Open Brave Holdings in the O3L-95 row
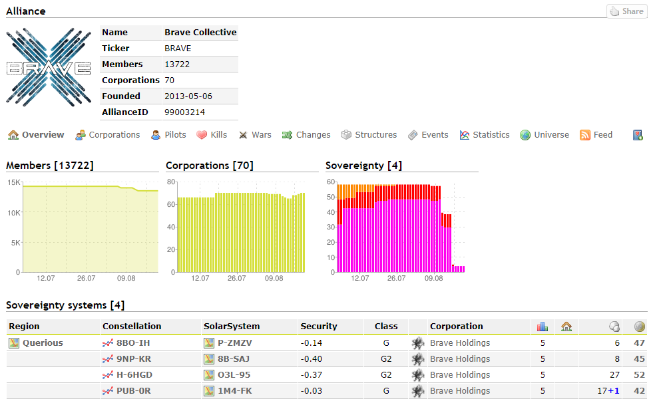Image resolution: width=659 pixels, height=407 pixels. click(x=460, y=375)
